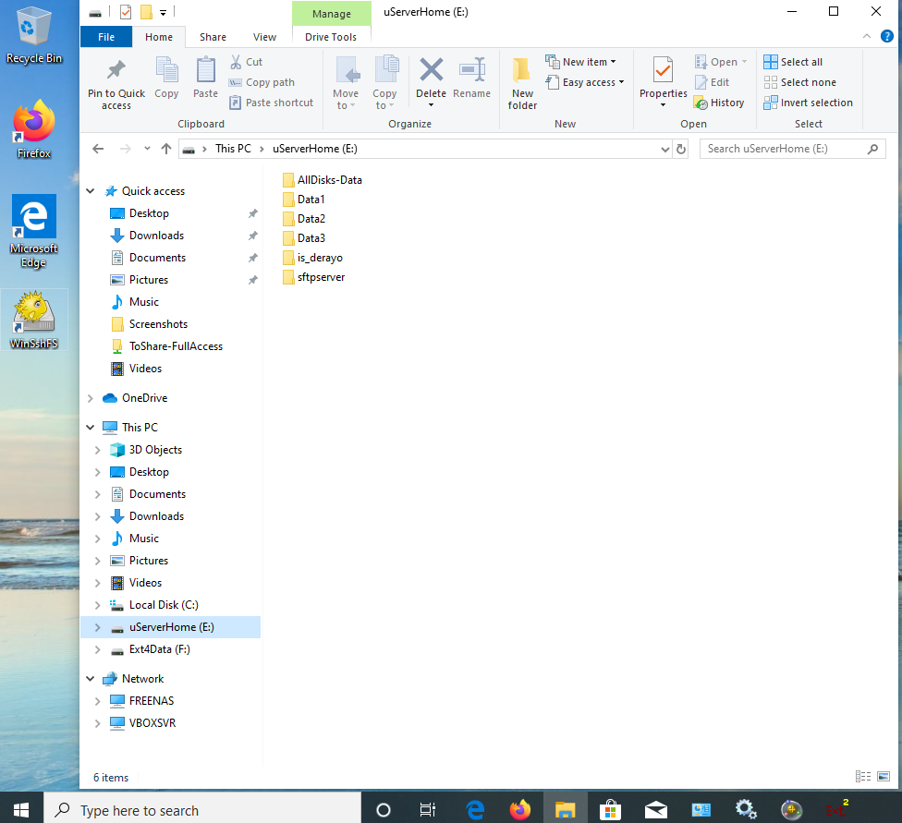Image resolution: width=902 pixels, height=823 pixels.
Task: Open the address bar history dropdown
Action: [664, 149]
